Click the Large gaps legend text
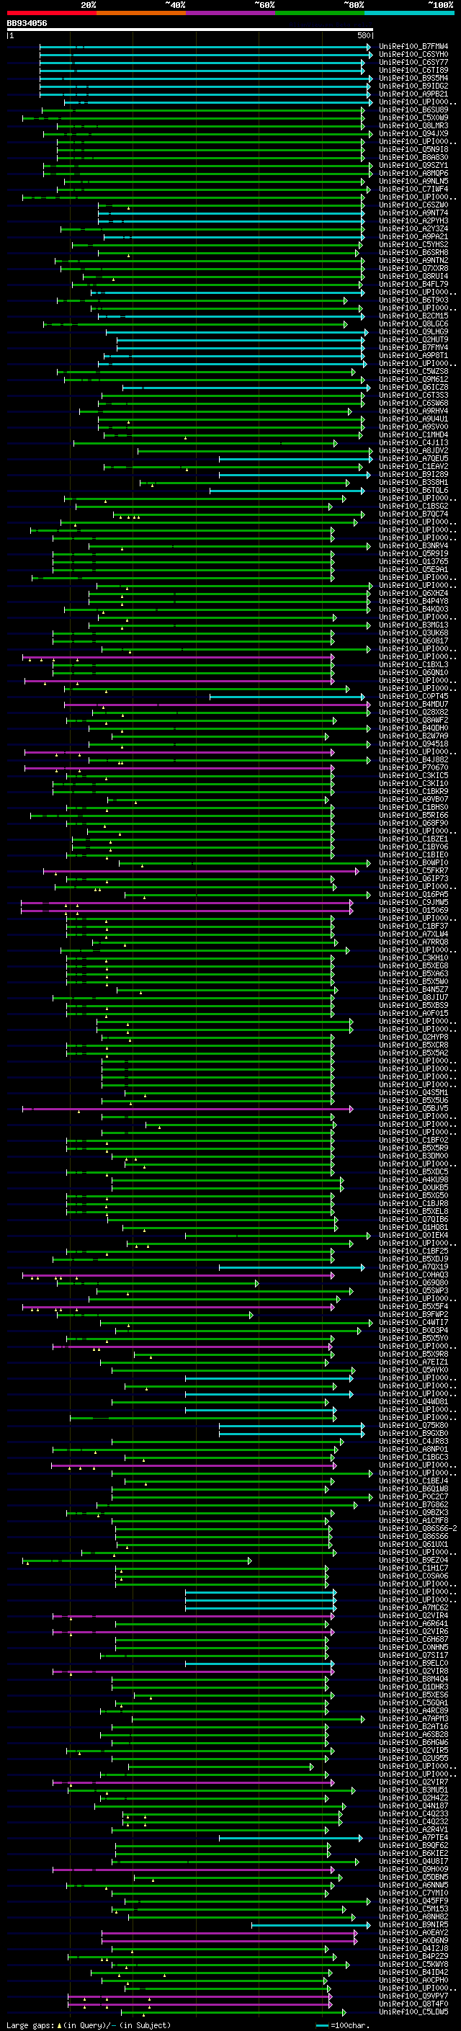The width and height of the screenshot is (461, 2031). point(89,2025)
